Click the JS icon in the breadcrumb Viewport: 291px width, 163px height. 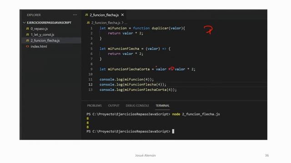[x=88, y=23]
